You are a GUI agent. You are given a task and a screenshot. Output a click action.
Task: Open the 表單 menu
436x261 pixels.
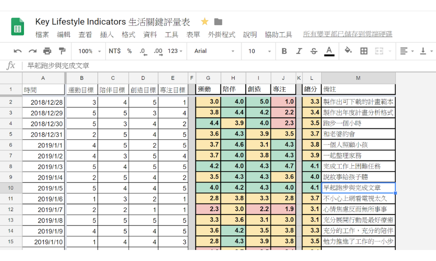point(193,35)
